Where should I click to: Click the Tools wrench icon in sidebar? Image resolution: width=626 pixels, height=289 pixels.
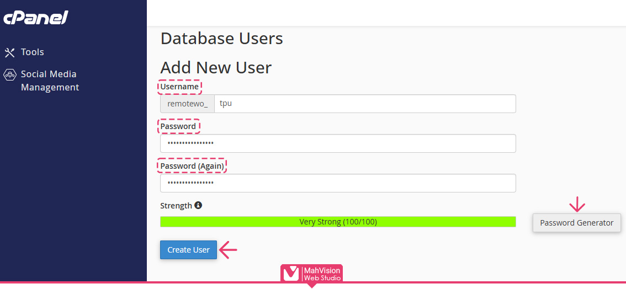coord(9,52)
